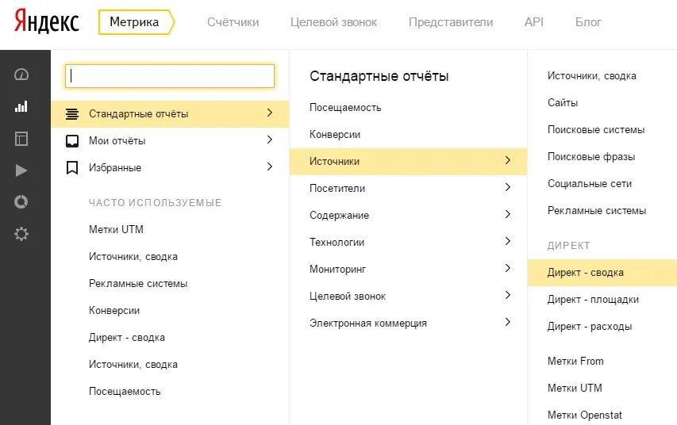Open the dashboard speedometer icon in sidebar
677x425 pixels.
(21, 75)
